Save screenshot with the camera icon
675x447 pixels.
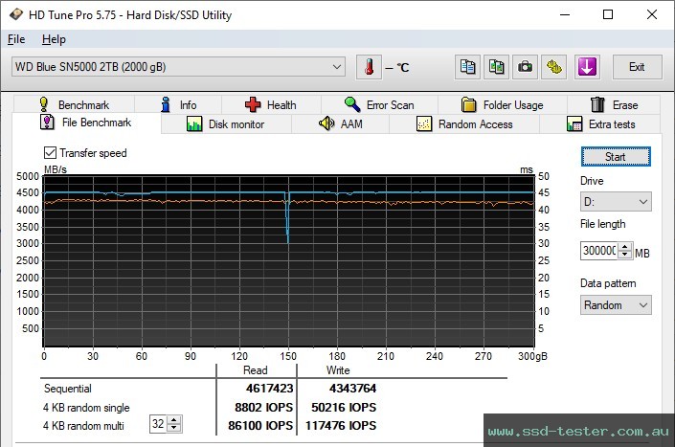[x=526, y=67]
